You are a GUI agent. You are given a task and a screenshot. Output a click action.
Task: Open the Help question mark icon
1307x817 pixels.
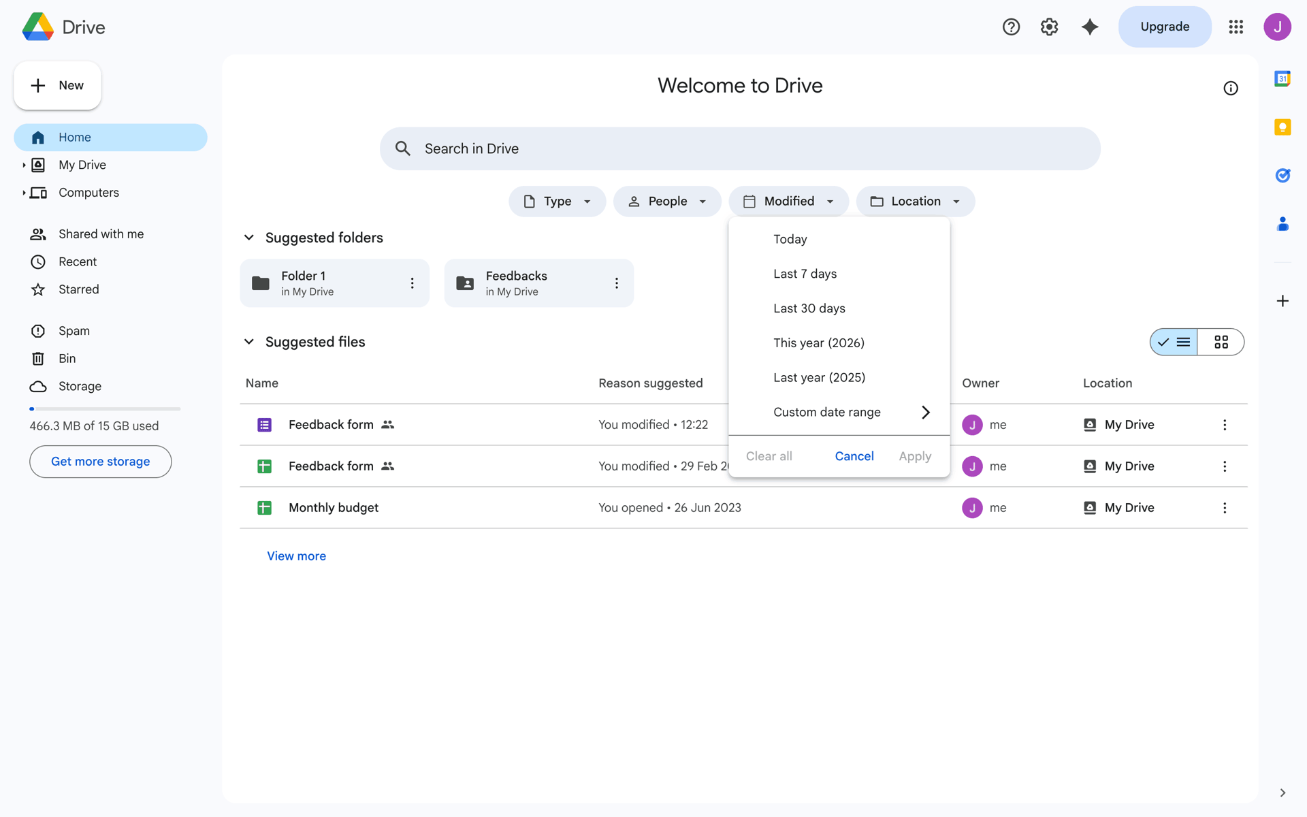[x=1011, y=27]
